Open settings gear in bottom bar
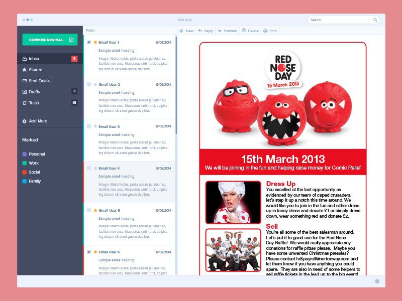Viewport: 402px width, 301px height. click(x=377, y=281)
